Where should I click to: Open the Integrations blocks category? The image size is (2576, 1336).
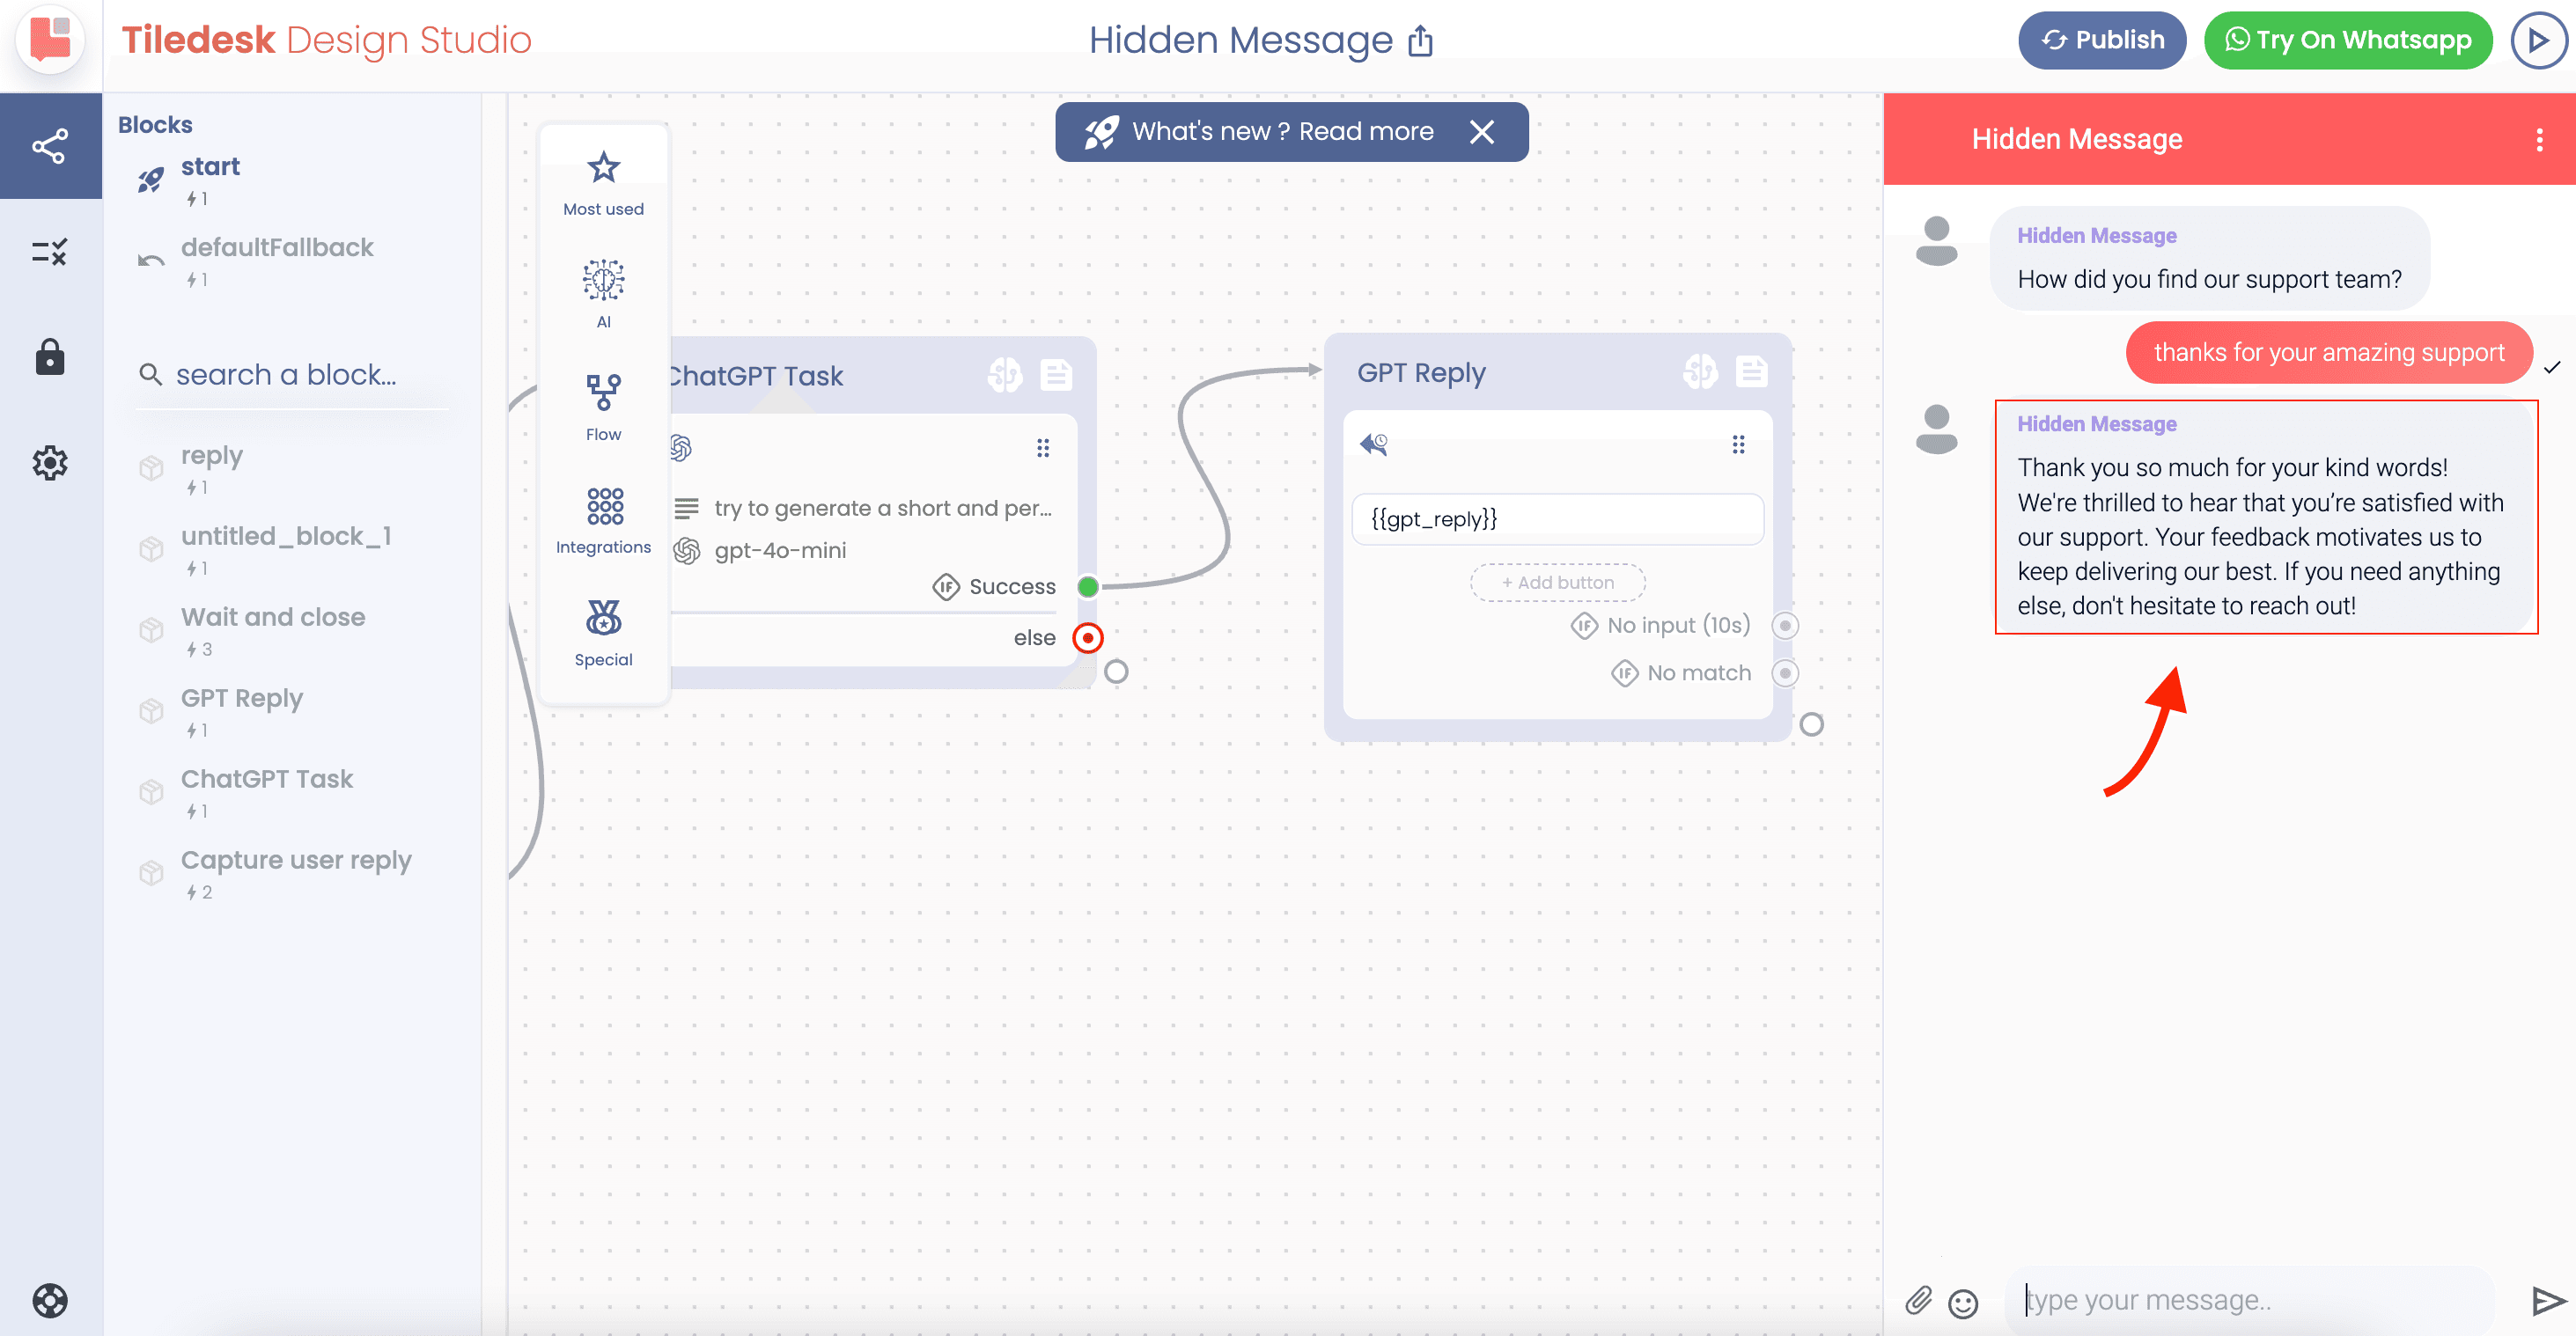pyautogui.click(x=603, y=520)
